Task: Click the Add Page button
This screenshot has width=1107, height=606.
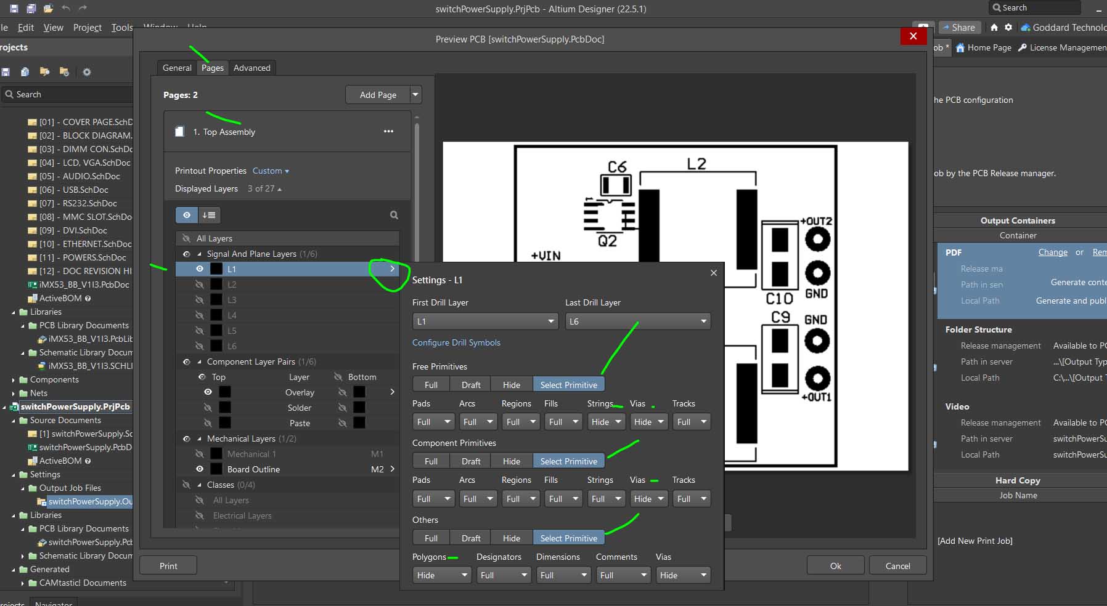Action: click(377, 95)
